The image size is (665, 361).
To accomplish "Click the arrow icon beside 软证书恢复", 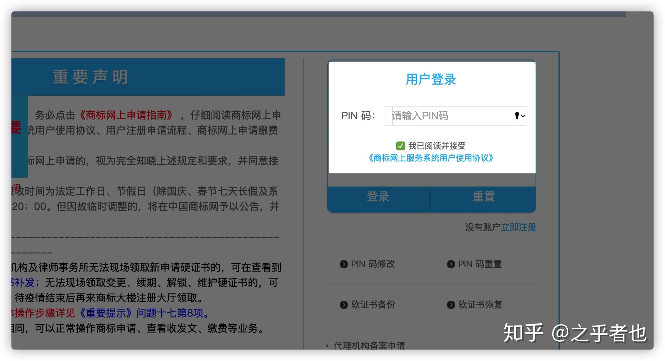I will tap(451, 305).
